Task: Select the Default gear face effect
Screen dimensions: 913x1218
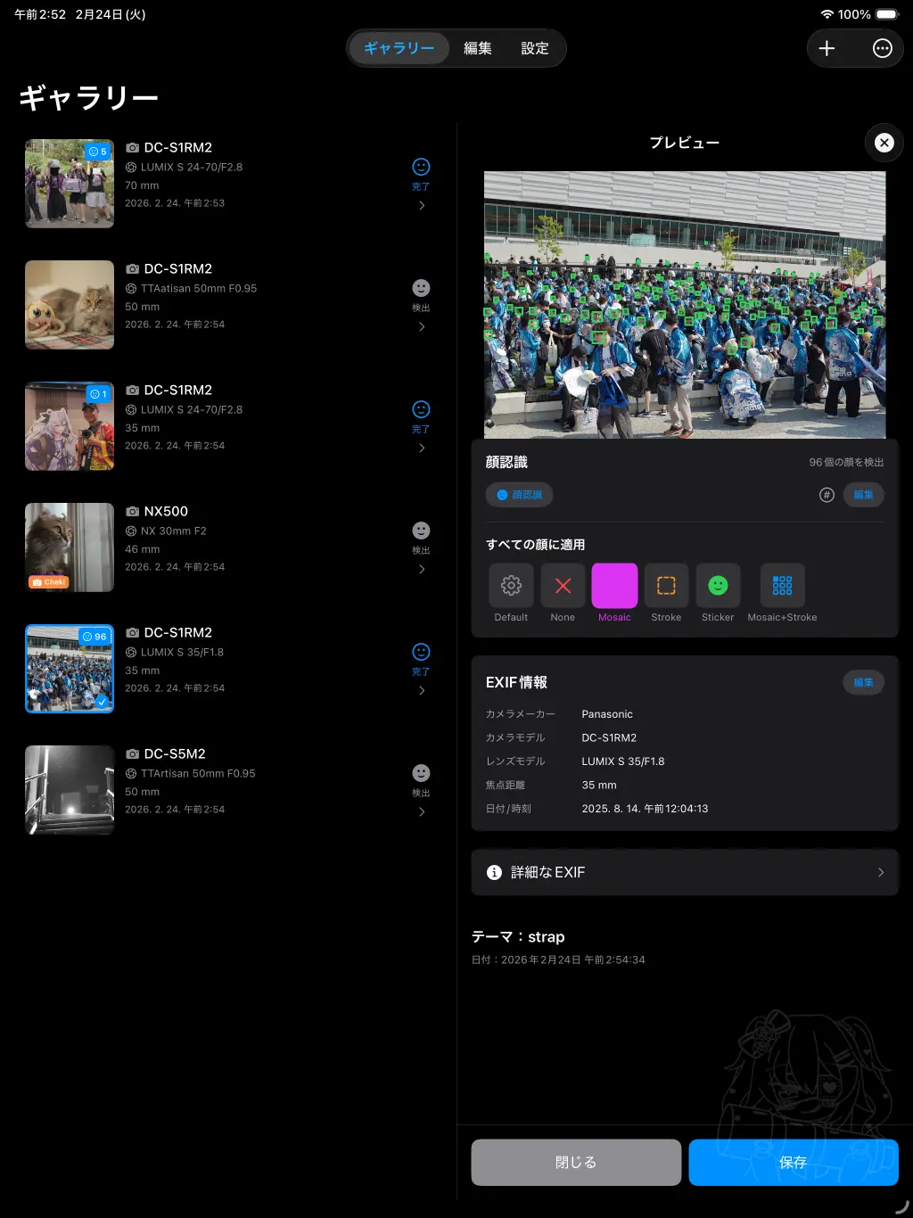Action: tap(511, 586)
